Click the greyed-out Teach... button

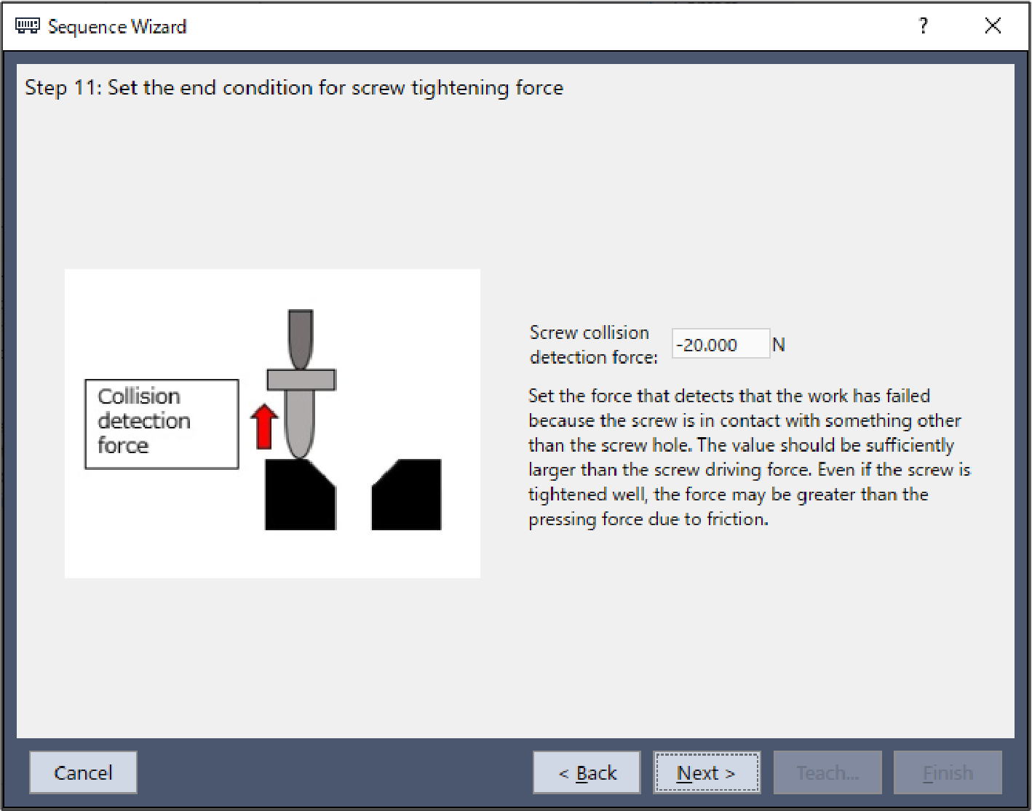click(827, 772)
